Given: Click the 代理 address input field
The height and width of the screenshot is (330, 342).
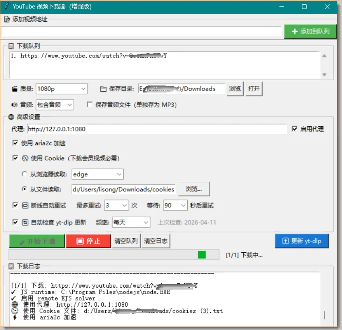Looking at the screenshot, I should click(157, 129).
